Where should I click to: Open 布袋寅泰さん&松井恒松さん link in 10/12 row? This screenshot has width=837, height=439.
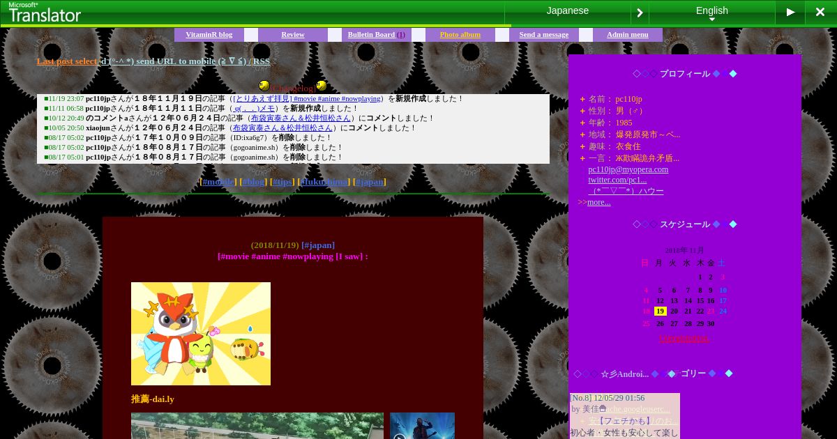(x=301, y=118)
